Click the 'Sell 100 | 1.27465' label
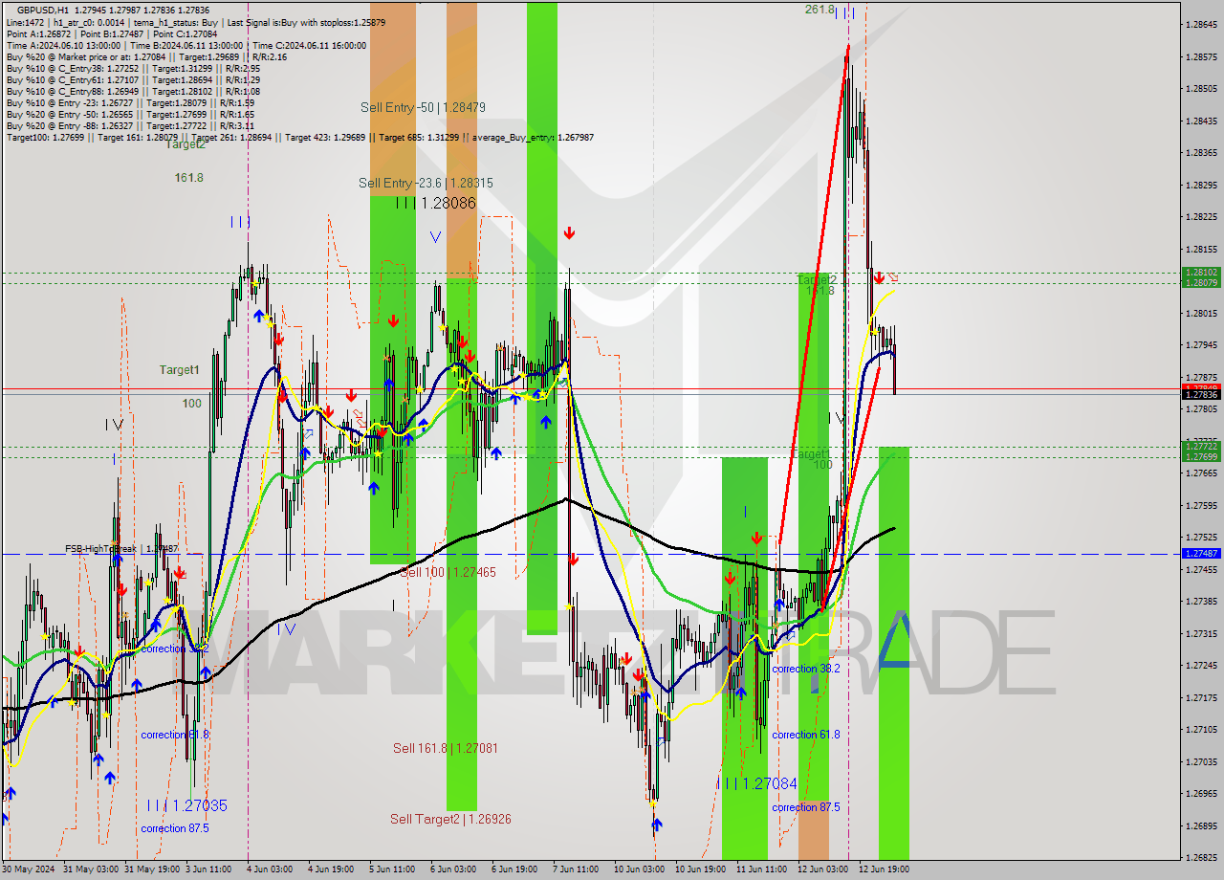The width and height of the screenshot is (1224, 880). [448, 572]
